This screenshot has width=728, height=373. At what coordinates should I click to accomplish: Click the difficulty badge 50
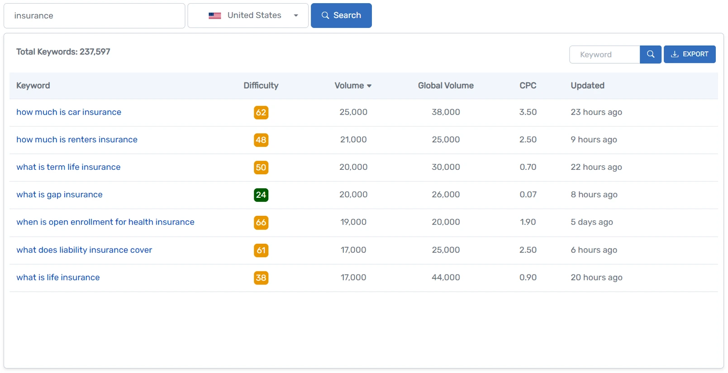tap(261, 168)
